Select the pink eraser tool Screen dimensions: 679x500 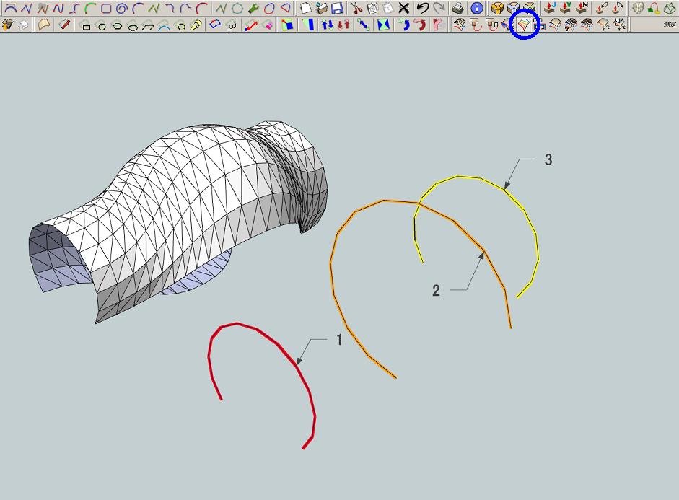(268, 25)
